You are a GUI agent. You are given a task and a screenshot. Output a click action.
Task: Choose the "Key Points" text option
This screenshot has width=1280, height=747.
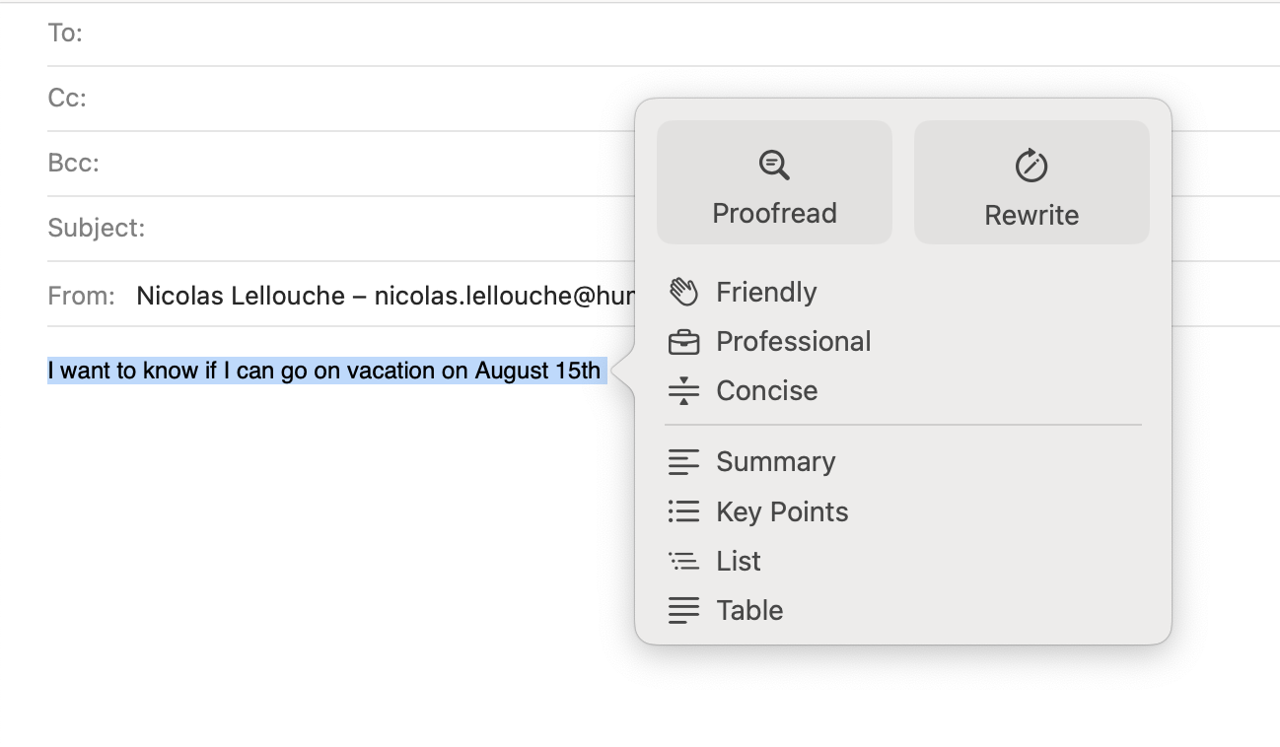[782, 511]
